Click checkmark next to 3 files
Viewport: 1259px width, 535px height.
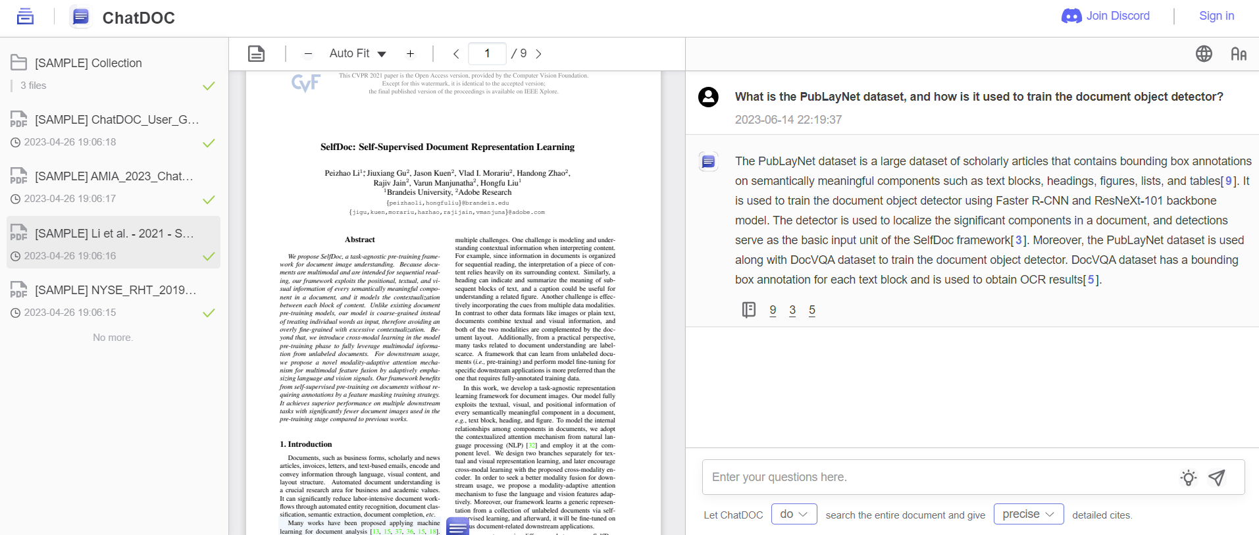coord(209,86)
